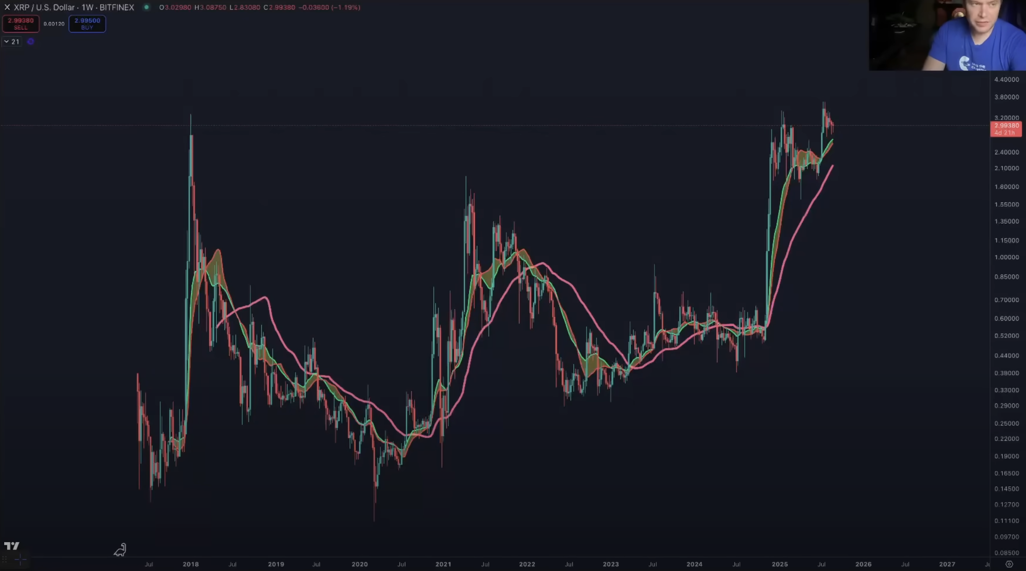Click the purple indicator icon next to 21
The height and width of the screenshot is (571, 1026).
point(31,42)
